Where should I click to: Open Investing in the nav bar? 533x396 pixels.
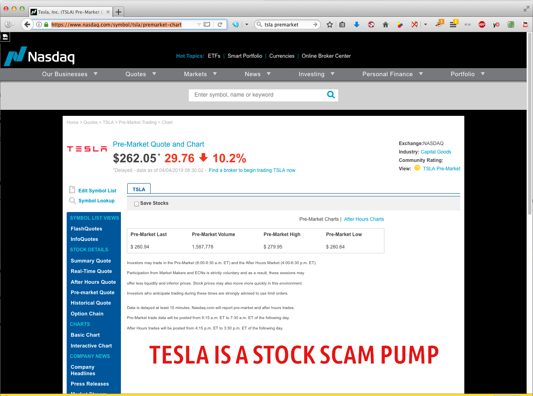[x=311, y=74]
